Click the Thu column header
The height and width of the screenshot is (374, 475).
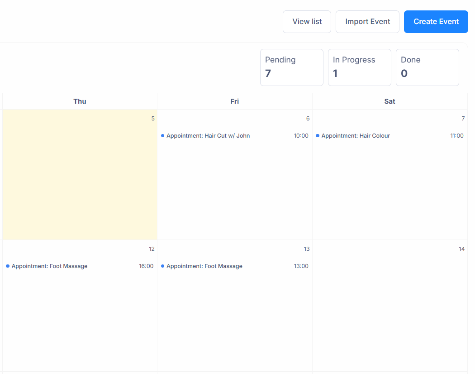click(x=80, y=101)
